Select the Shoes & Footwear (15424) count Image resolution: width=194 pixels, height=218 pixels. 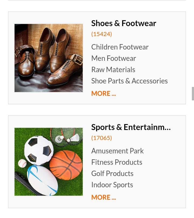coord(101,34)
